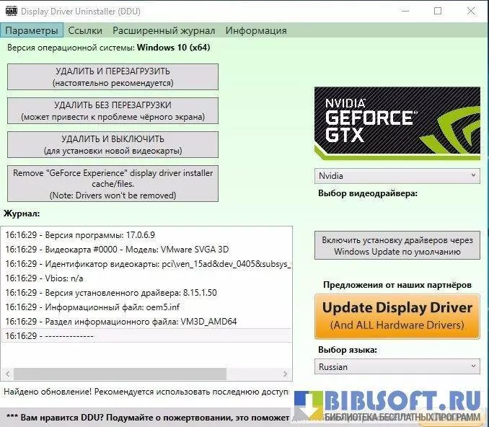Click the orange Update Display Driver banner
Screen dimensions: 489x427
(x=397, y=315)
